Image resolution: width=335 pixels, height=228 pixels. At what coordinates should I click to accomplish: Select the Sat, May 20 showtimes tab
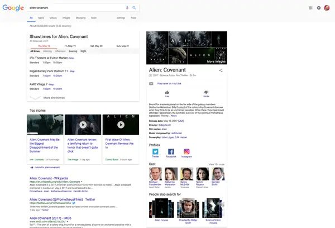pos(97,46)
